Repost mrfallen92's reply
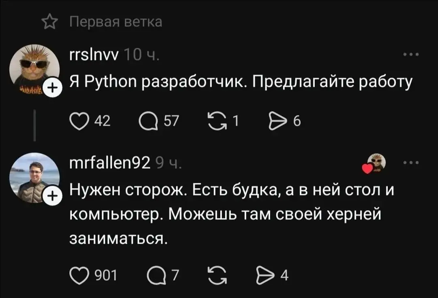Viewport: 438px width, 298px height. (x=218, y=275)
